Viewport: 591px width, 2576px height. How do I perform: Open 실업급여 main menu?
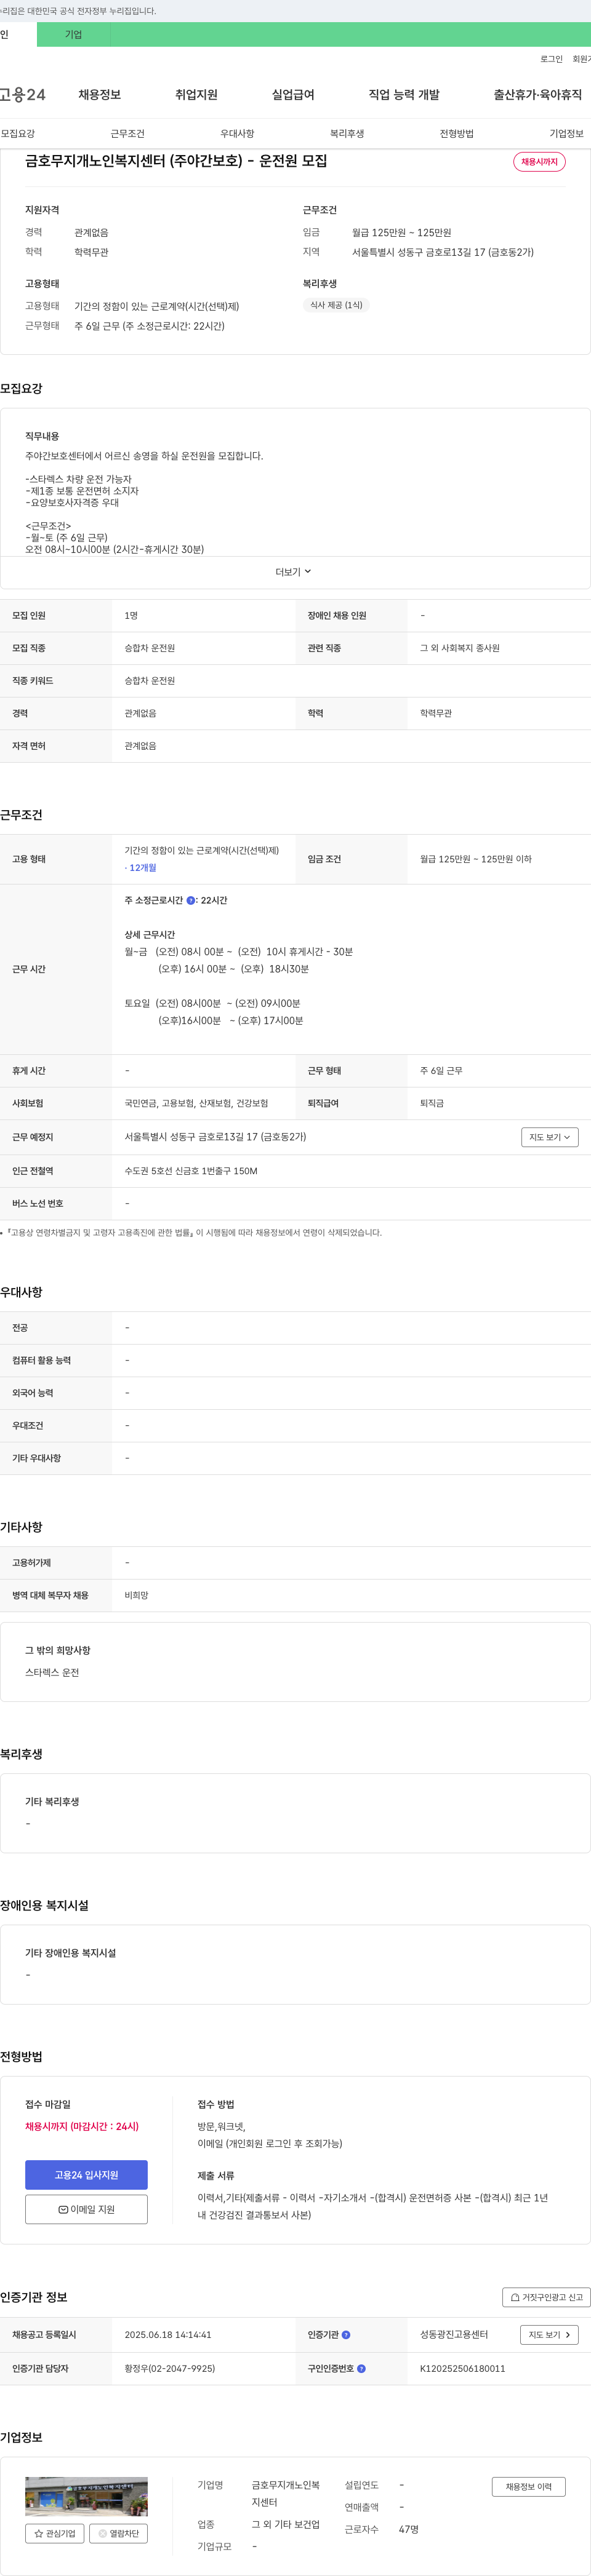292,95
